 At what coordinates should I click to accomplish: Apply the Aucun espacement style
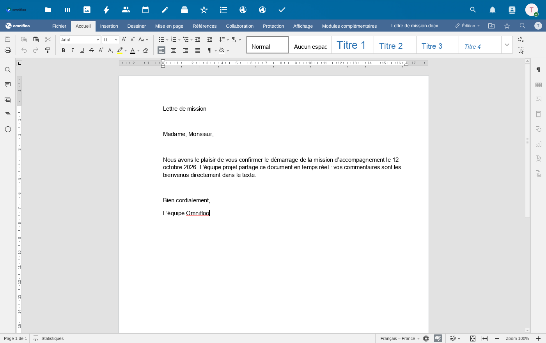[310, 45]
